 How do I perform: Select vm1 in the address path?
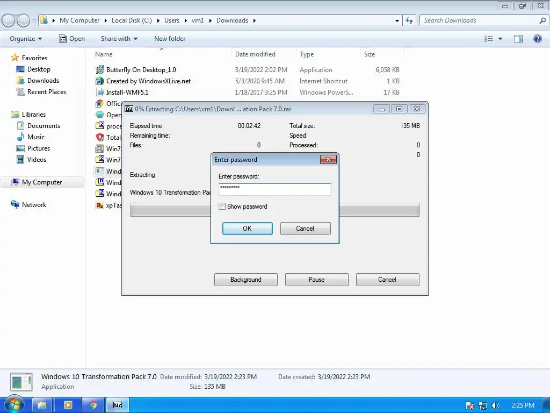(198, 20)
